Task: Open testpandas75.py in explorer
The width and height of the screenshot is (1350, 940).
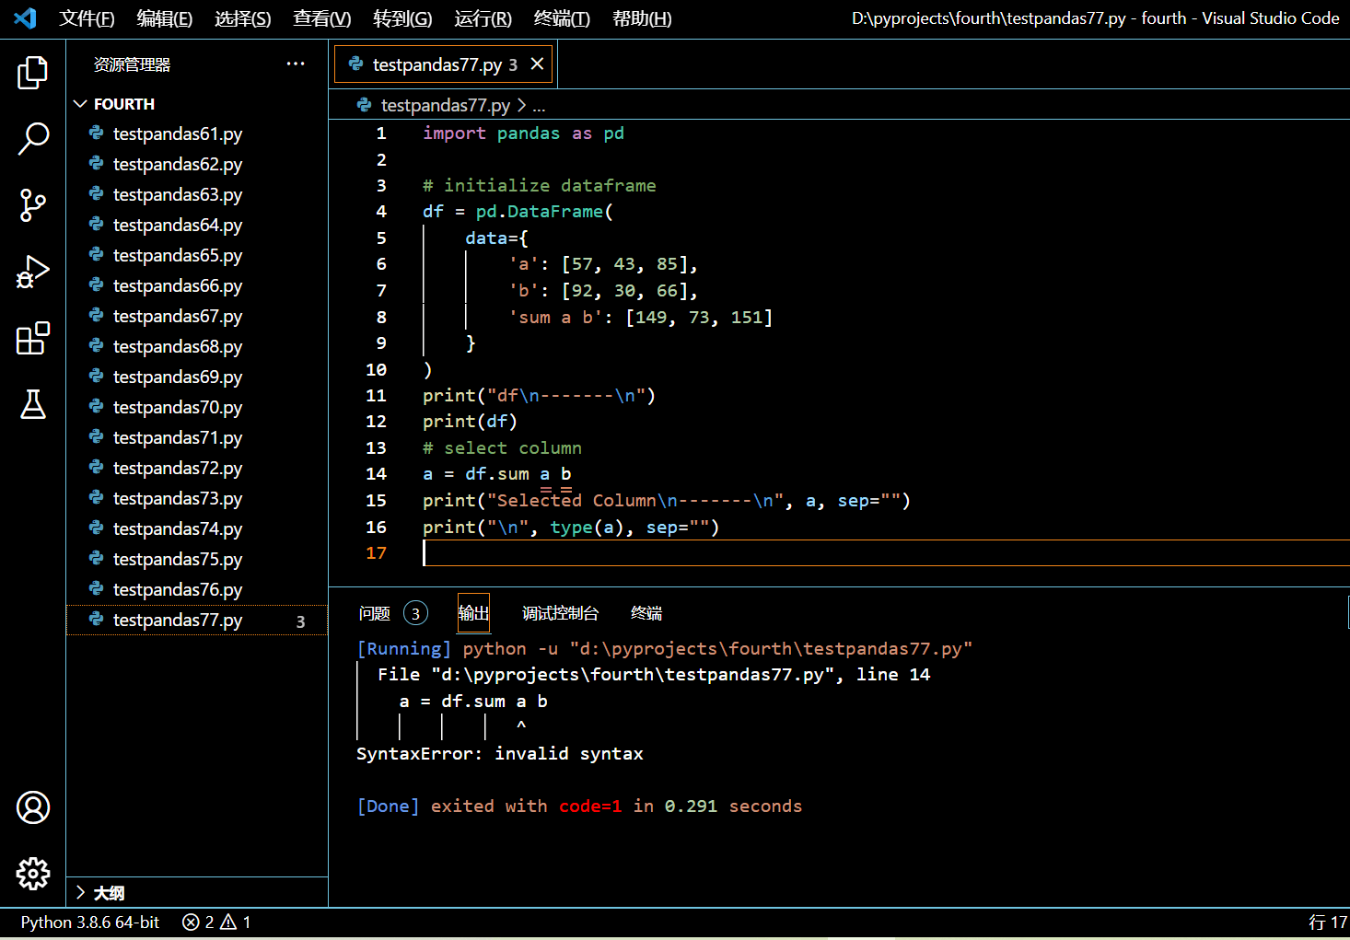Action: [x=197, y=559]
